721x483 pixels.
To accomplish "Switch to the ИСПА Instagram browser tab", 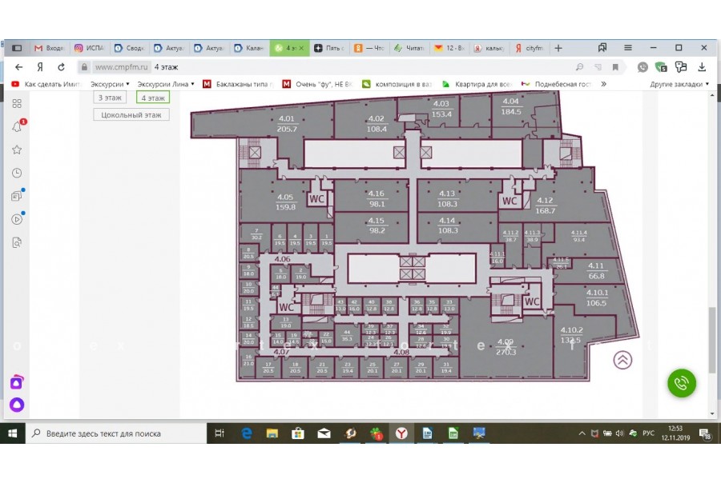I will pos(90,48).
